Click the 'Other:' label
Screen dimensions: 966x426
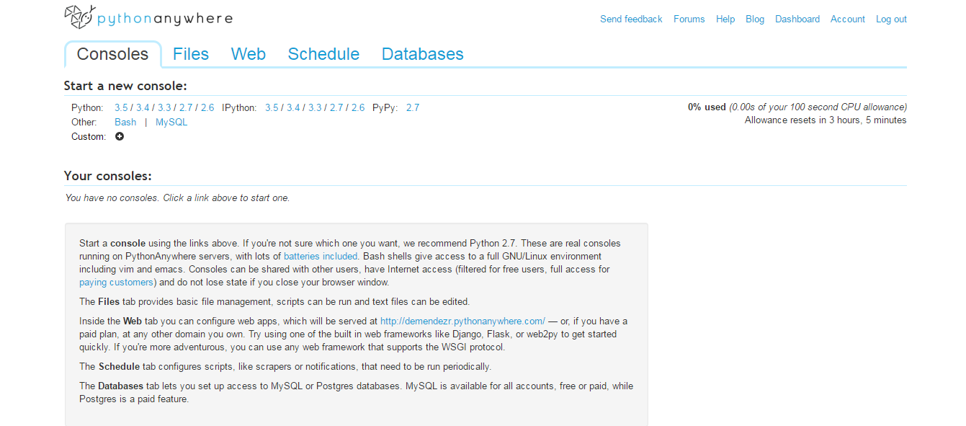click(84, 122)
